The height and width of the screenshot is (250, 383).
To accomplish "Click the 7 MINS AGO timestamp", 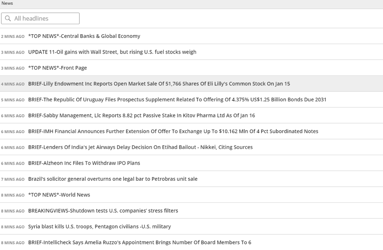I will (x=13, y=179).
